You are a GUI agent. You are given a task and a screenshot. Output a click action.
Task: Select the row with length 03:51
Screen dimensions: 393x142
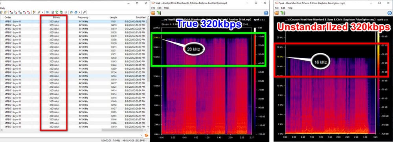pyautogui.click(x=73, y=54)
